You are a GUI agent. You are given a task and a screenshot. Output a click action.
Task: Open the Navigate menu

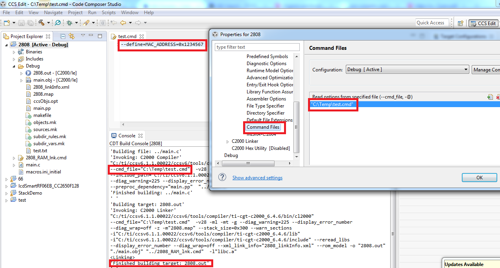point(53,13)
